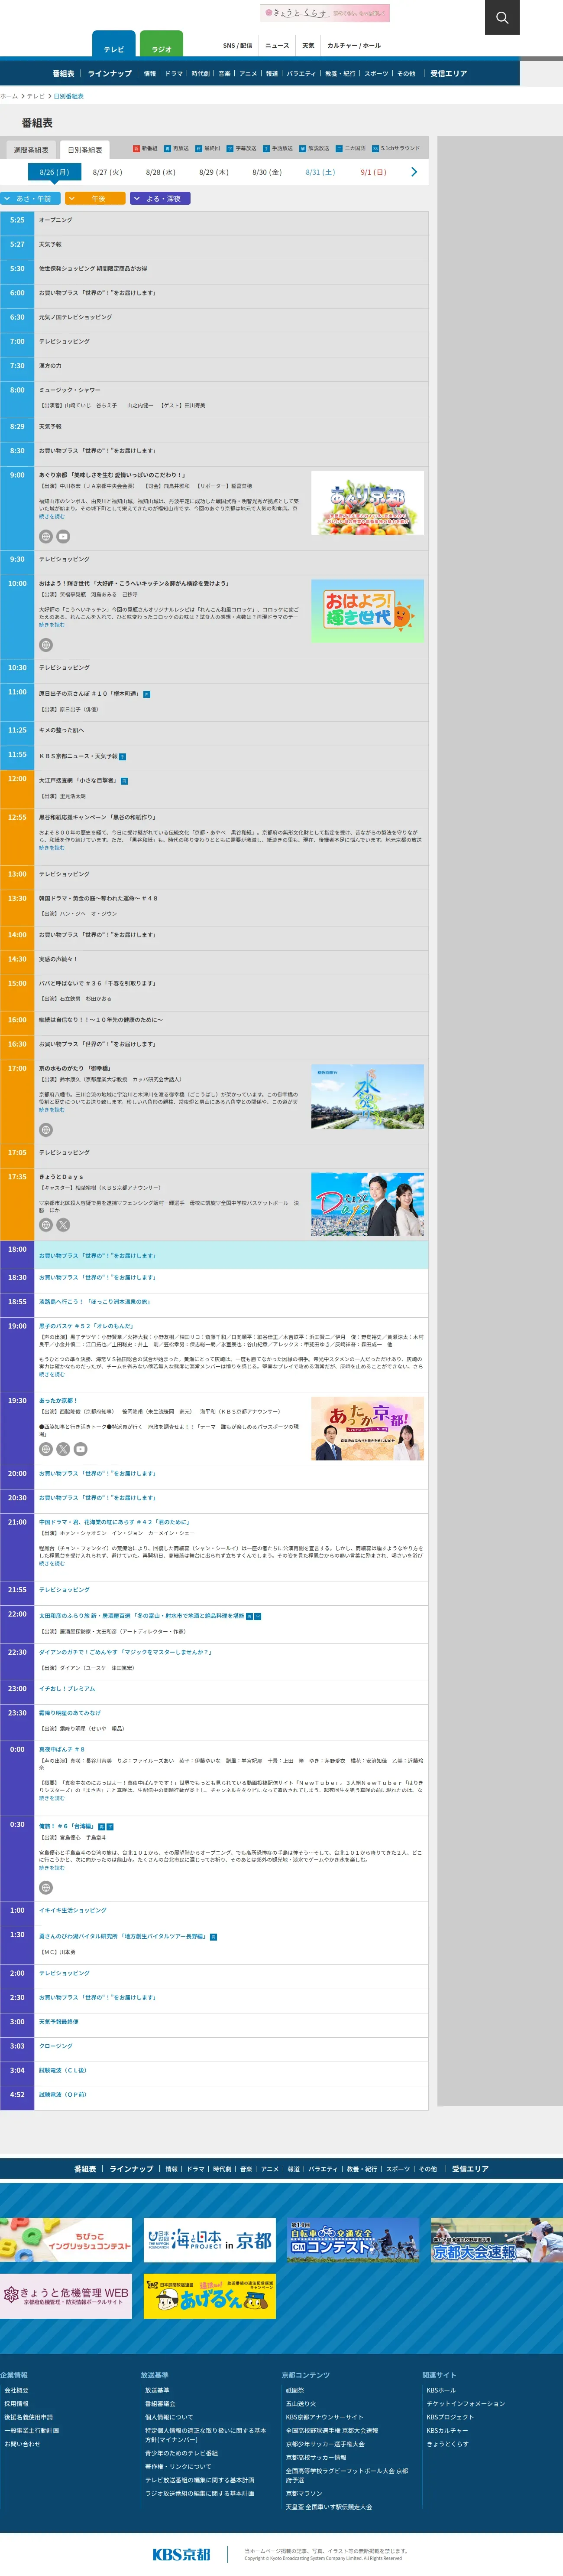Open the search magnifier icon in header
The width and height of the screenshot is (563, 2576).
[502, 17]
